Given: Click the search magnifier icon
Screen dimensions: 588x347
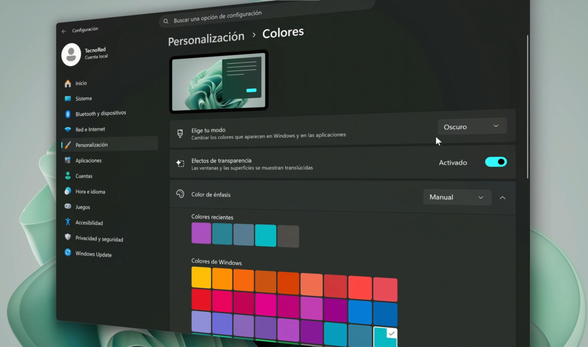Looking at the screenshot, I should pyautogui.click(x=166, y=21).
